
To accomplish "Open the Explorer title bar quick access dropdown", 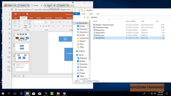I will coord(84,10).
